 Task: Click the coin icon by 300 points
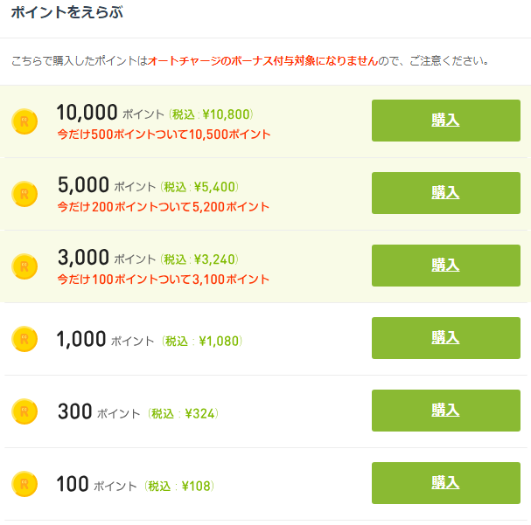point(24,411)
